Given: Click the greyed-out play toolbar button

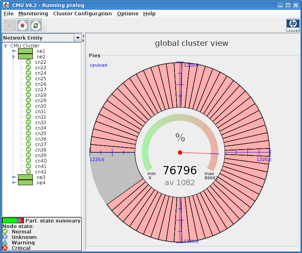Looking at the screenshot, I should pos(9,25).
